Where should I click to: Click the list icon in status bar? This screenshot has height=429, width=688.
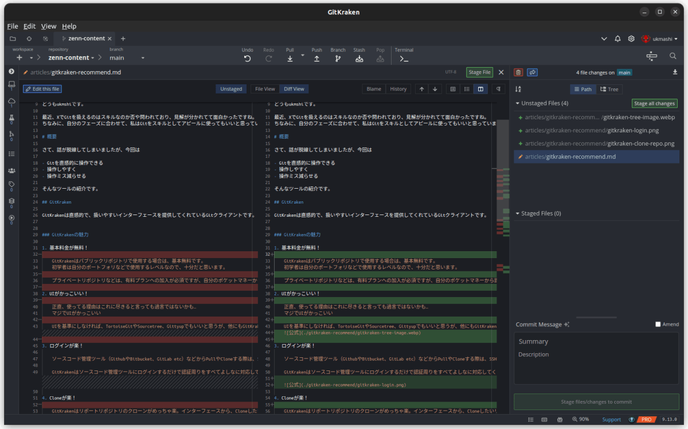coord(530,419)
